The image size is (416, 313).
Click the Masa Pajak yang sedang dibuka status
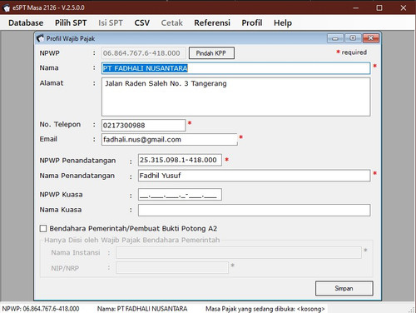point(265,309)
